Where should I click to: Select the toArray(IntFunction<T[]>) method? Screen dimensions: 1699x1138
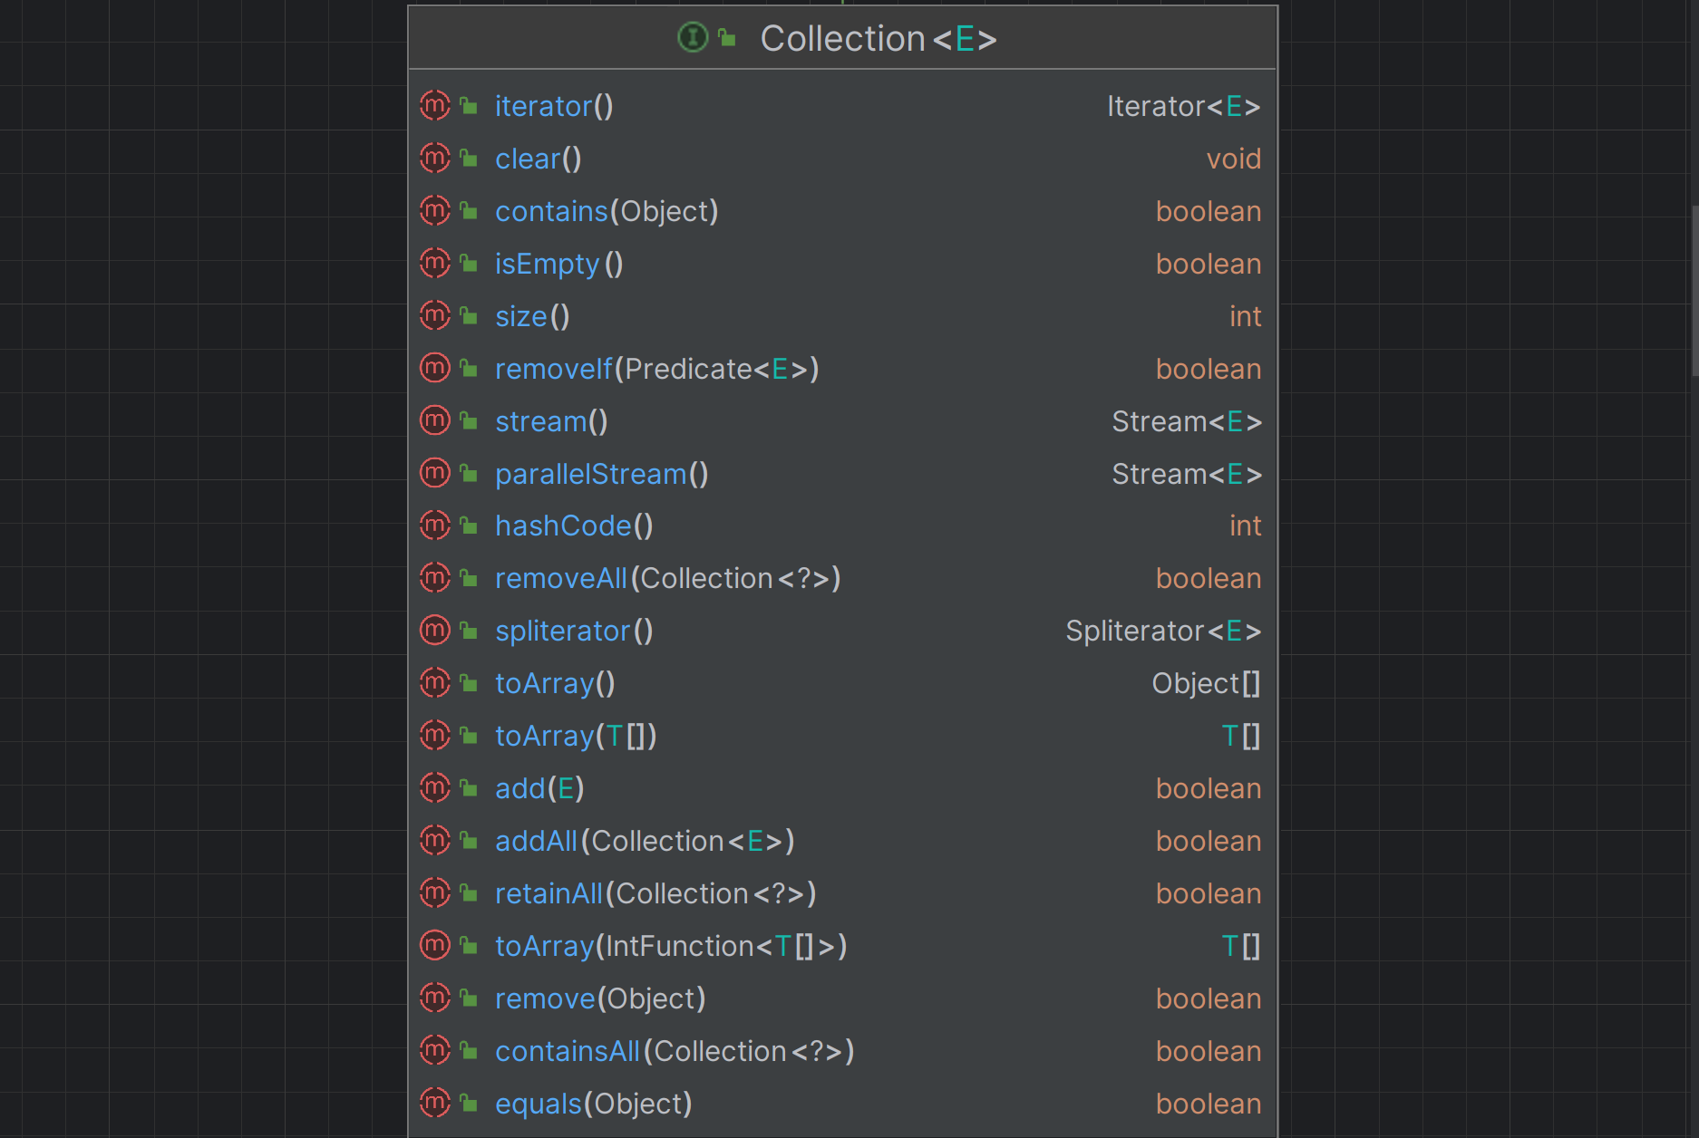tap(671, 947)
